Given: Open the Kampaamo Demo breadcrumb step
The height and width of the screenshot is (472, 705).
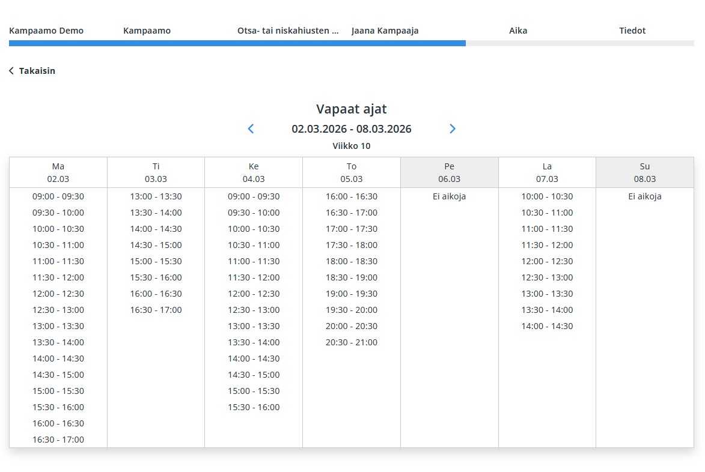Looking at the screenshot, I should point(47,30).
